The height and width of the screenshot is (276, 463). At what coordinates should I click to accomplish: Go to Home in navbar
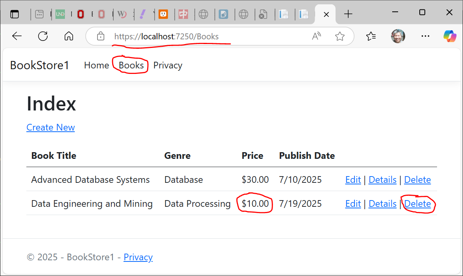tap(96, 65)
